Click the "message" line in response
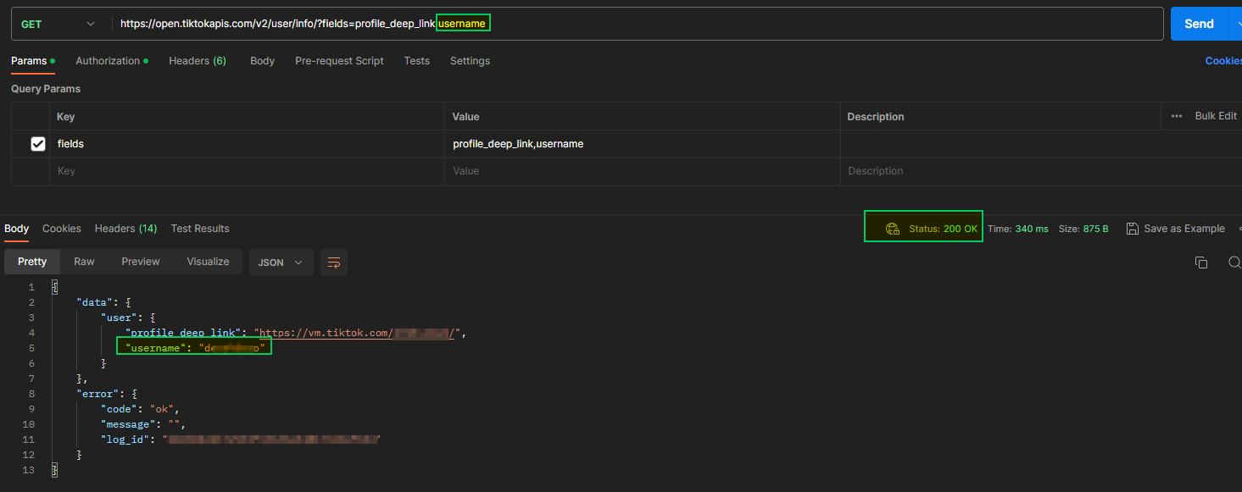This screenshot has width=1242, height=492. tap(142, 424)
